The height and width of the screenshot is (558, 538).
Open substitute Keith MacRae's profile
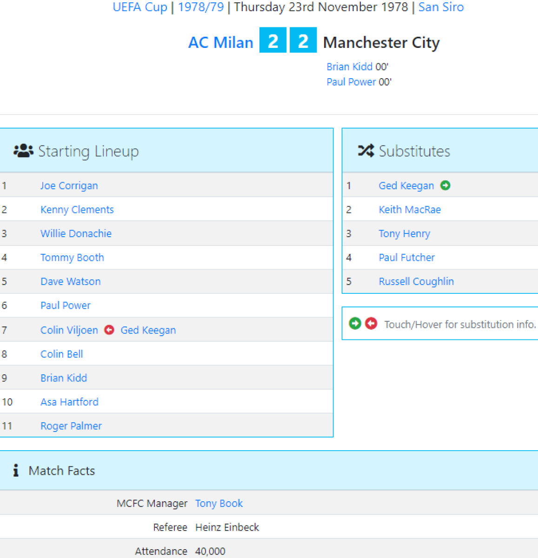[410, 209]
